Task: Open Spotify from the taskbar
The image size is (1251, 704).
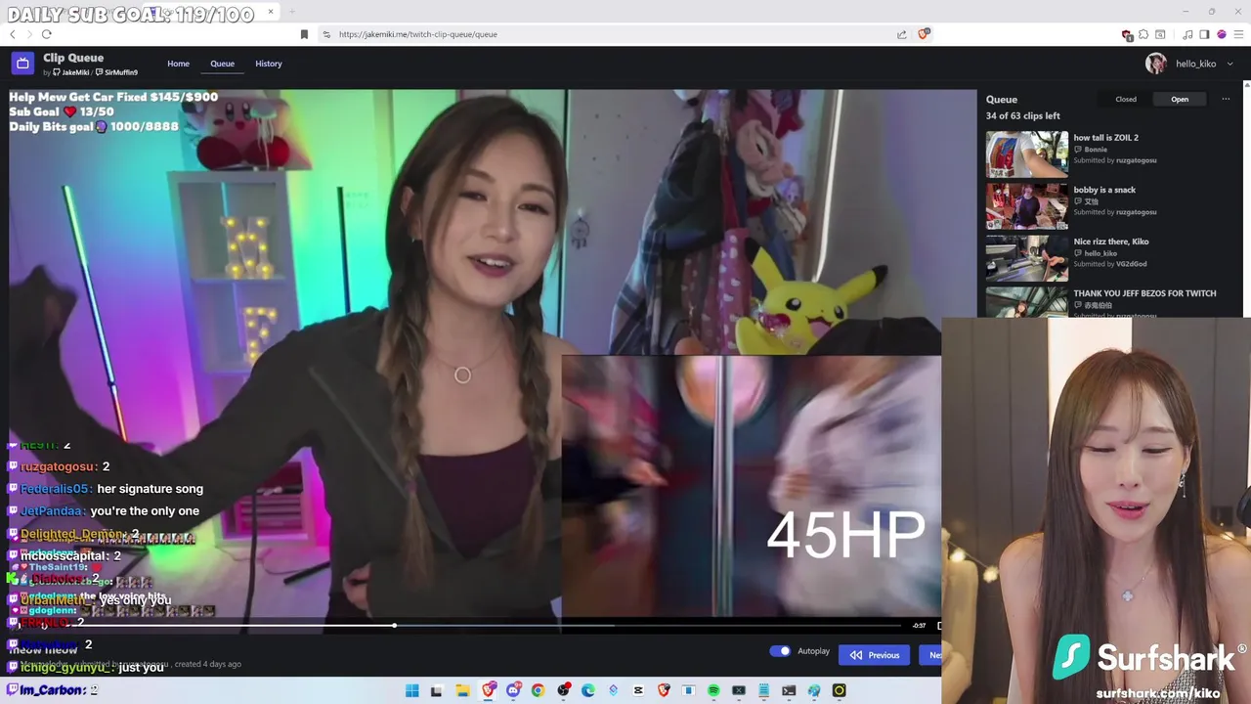Action: click(713, 690)
